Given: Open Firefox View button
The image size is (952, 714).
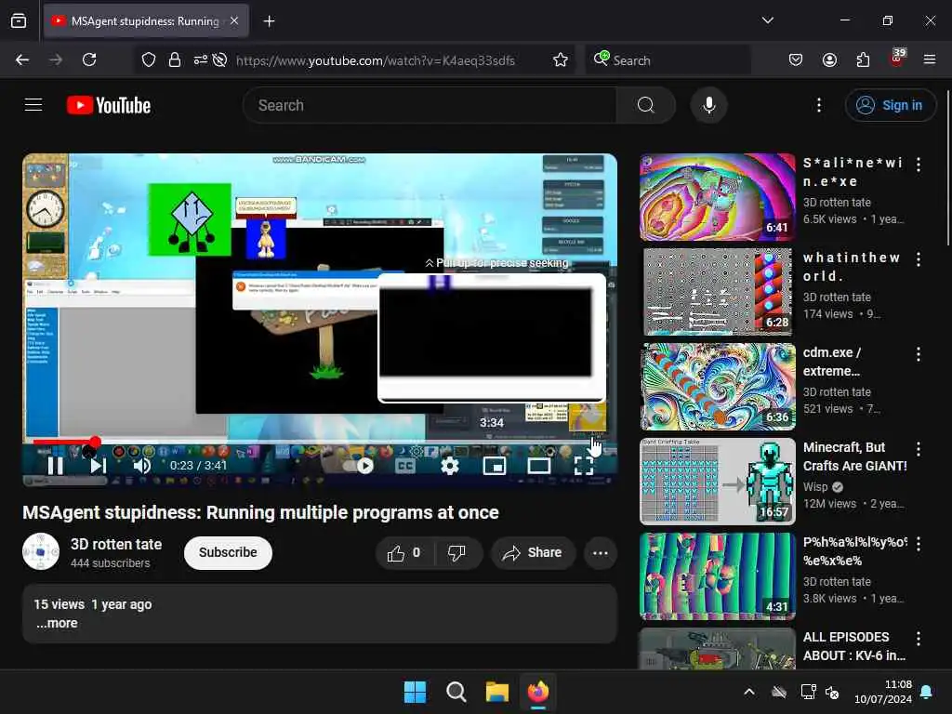Looking at the screenshot, I should click(19, 20).
